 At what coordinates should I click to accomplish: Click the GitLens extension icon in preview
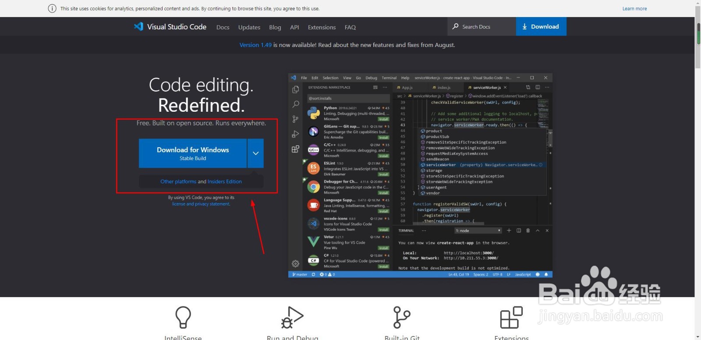(x=313, y=131)
